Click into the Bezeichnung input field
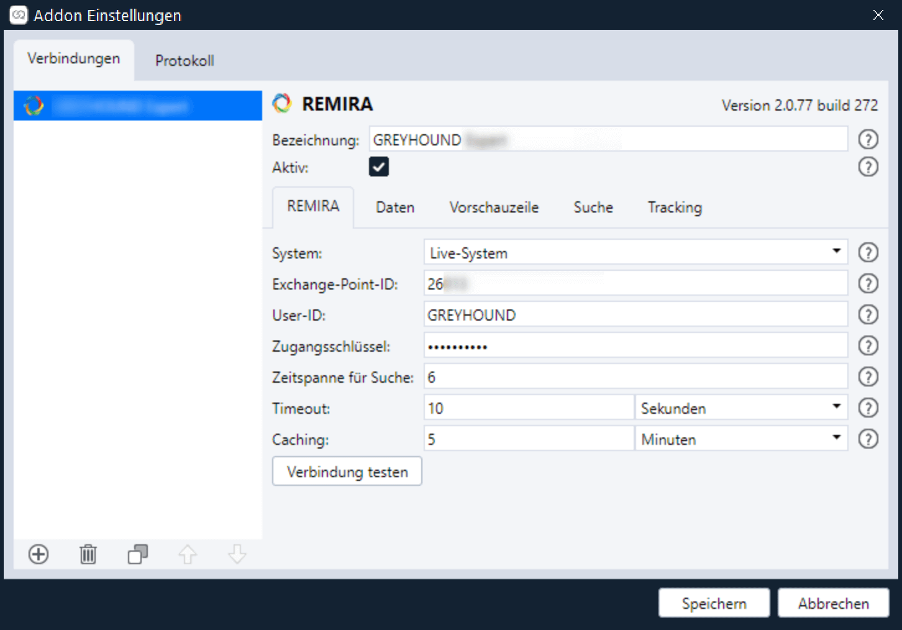 click(609, 139)
